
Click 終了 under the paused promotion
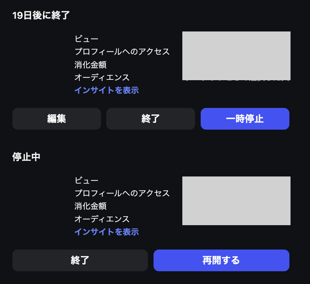click(x=80, y=260)
